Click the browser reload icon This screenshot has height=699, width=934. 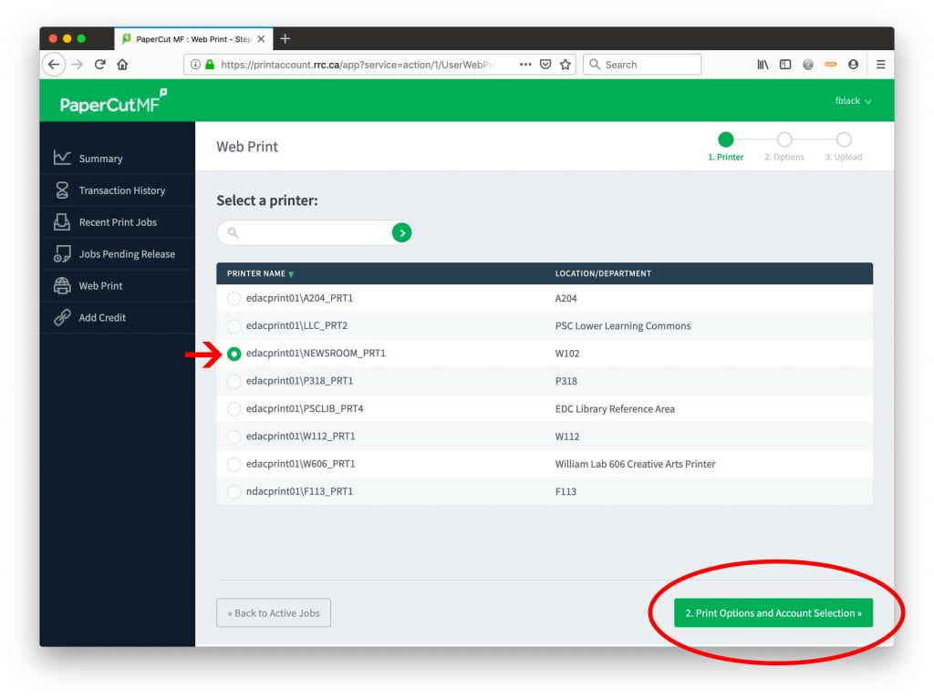point(100,65)
